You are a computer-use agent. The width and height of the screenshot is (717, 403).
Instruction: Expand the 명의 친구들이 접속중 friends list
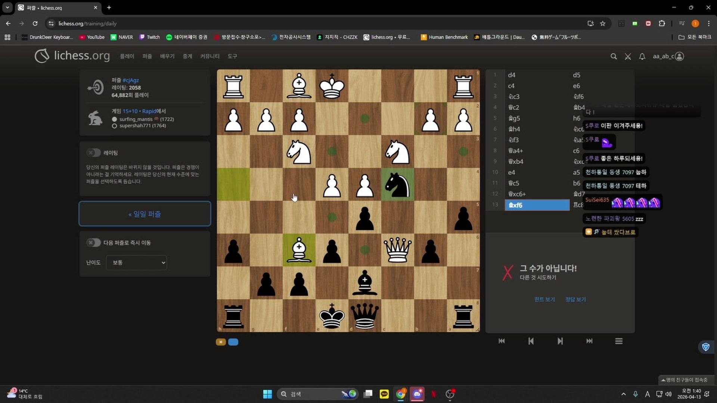[x=686, y=380]
